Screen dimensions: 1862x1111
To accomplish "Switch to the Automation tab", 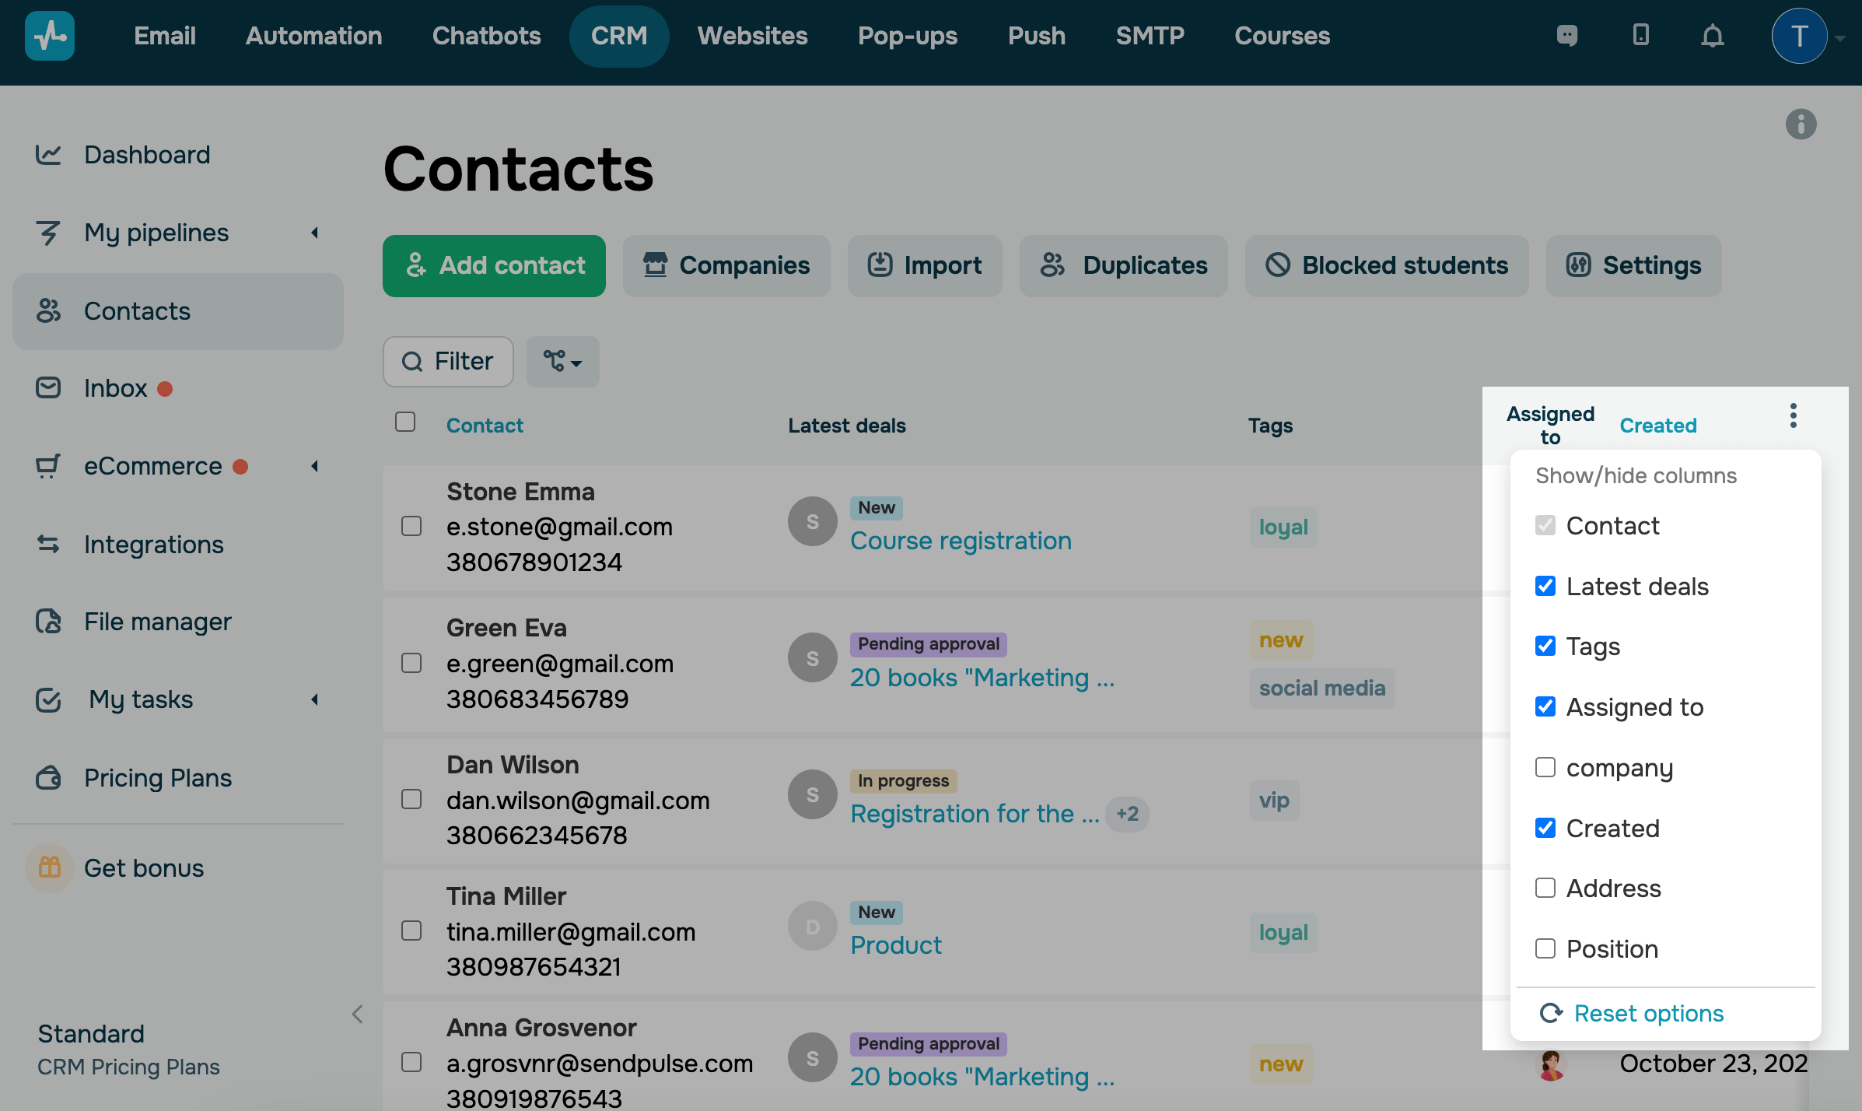I will [313, 36].
